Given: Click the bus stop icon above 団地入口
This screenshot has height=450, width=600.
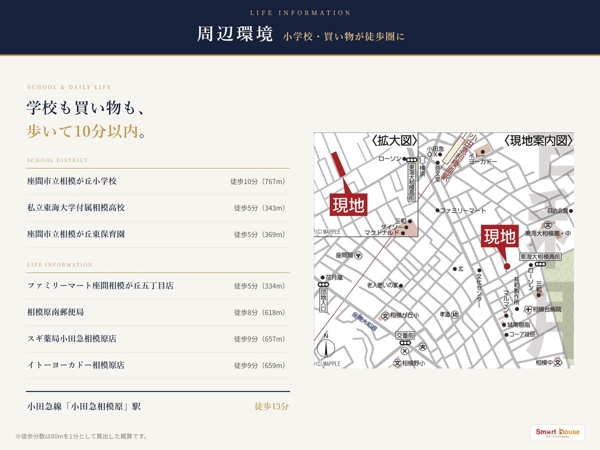Looking at the screenshot, I should pyautogui.click(x=322, y=284).
